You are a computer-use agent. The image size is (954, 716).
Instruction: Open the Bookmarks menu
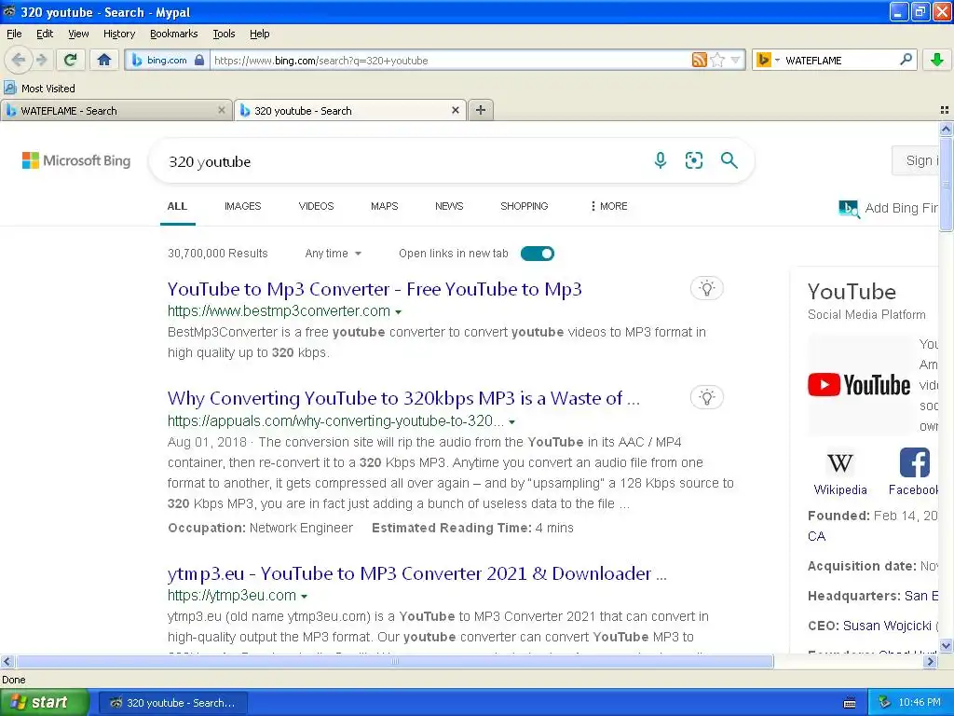click(x=174, y=34)
